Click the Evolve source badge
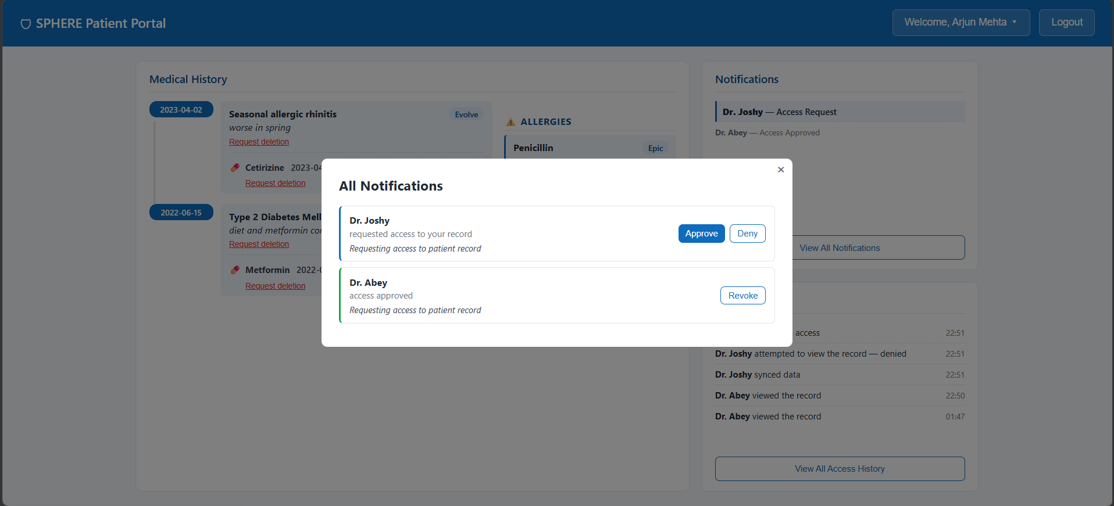The height and width of the screenshot is (506, 1114). pyautogui.click(x=466, y=114)
